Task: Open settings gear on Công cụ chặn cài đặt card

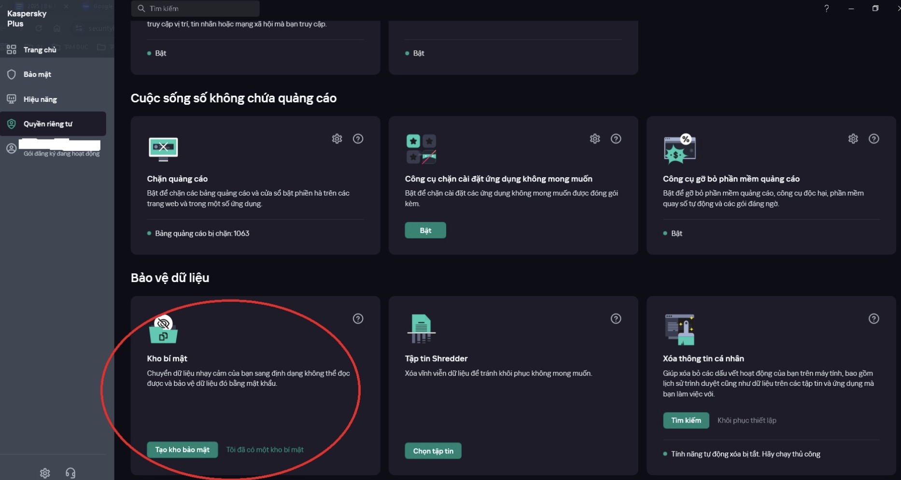Action: pos(595,139)
